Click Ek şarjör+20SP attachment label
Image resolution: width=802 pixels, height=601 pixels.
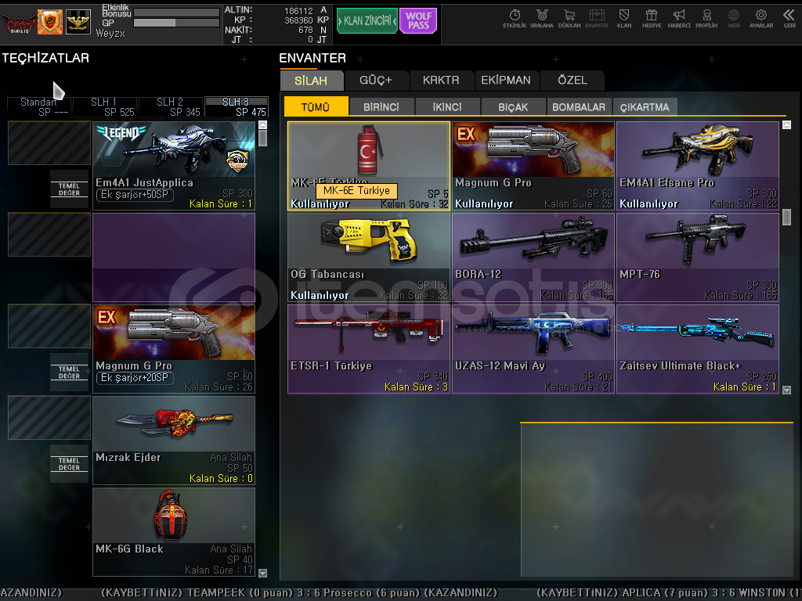click(x=135, y=378)
